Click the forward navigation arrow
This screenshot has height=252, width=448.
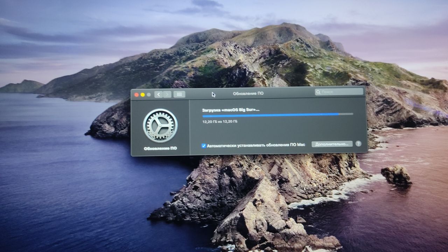click(x=167, y=94)
